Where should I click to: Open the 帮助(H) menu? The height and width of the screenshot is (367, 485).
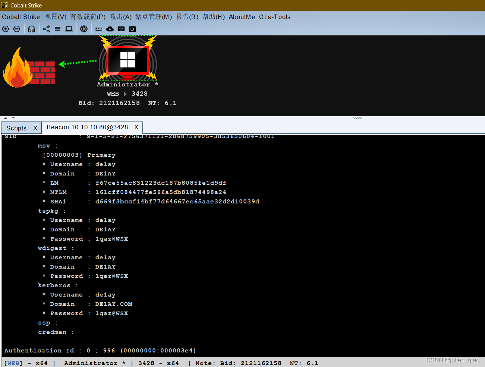point(214,17)
